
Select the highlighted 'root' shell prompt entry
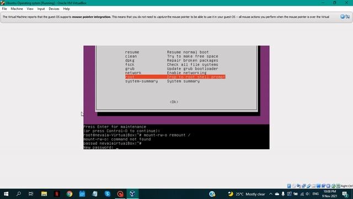point(175,77)
